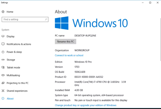The image size is (161, 109).
Task: Select Projecting to this PC
Action: 17,83
